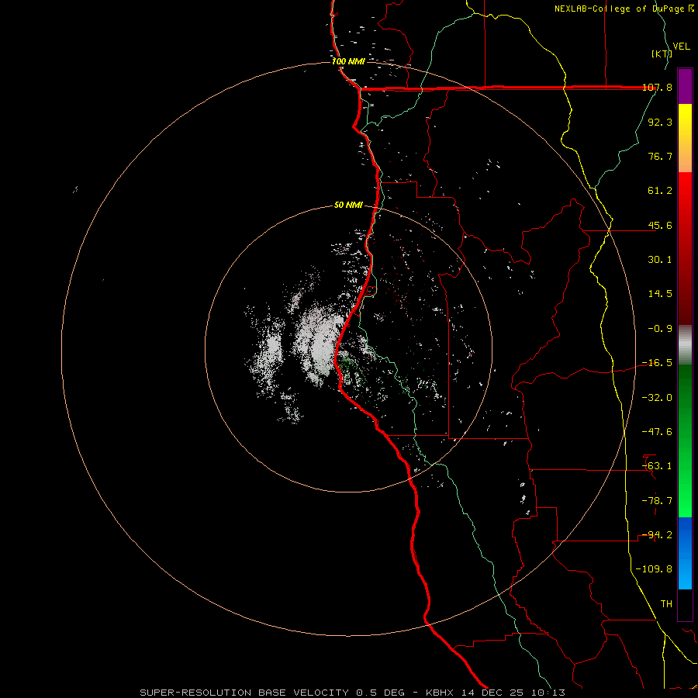Click the VEL legend title
698x698 pixels.
681,47
